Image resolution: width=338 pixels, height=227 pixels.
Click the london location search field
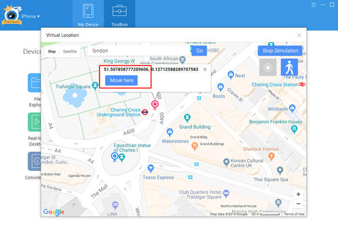click(138, 51)
